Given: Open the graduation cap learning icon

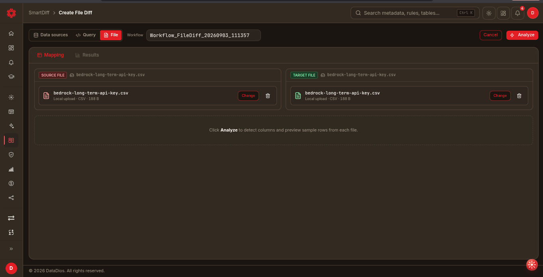Looking at the screenshot, I should [11, 77].
